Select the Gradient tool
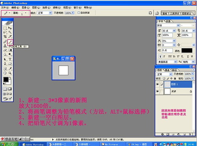This screenshot has width=197, height=146. point(10,50)
